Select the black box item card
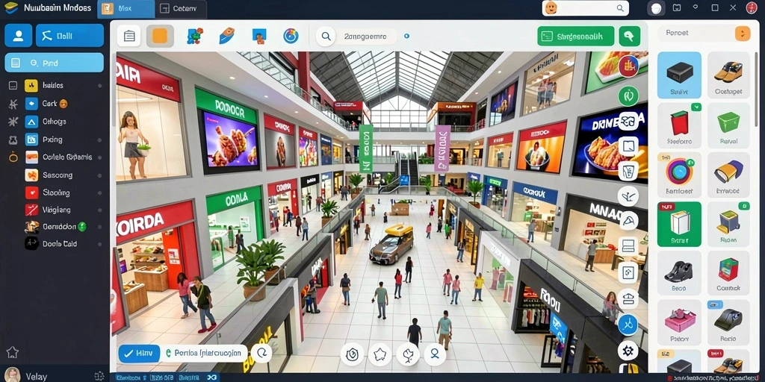 pos(679,75)
